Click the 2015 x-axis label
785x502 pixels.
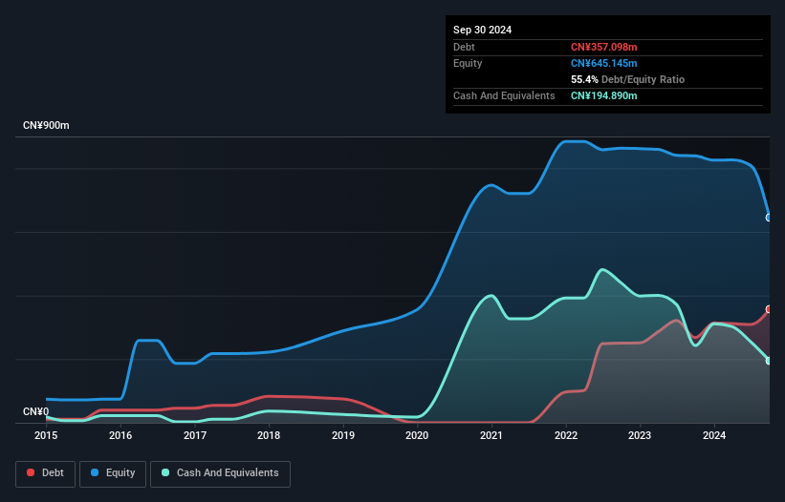(46, 435)
